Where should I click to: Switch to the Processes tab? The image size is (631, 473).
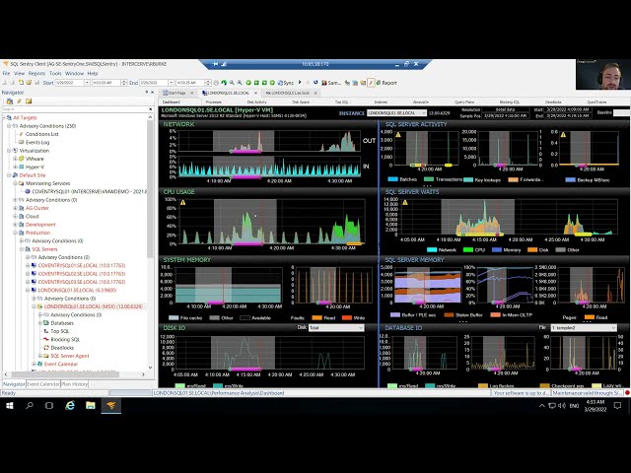(x=213, y=102)
